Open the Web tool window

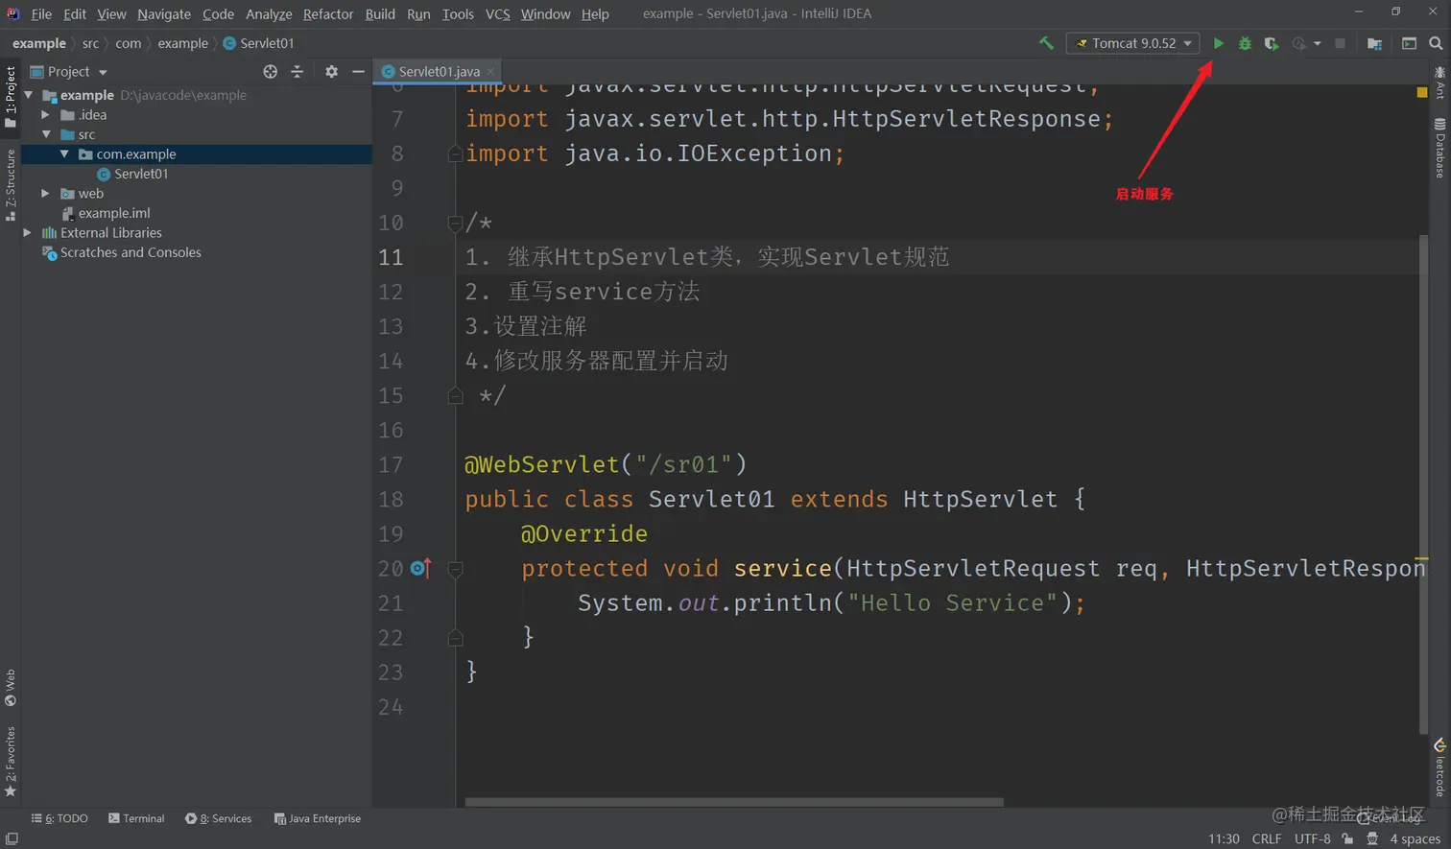[x=11, y=688]
